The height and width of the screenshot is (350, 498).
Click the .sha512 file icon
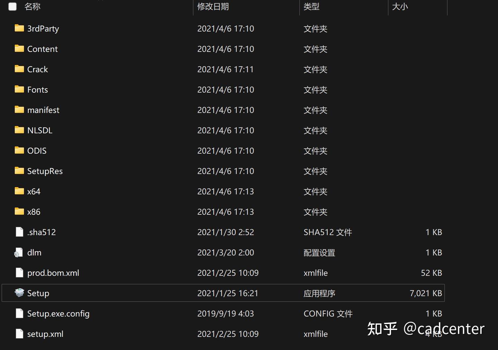click(x=19, y=232)
